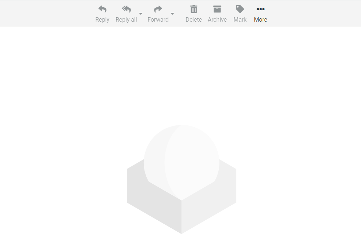Open the Mark tag menu
Viewport: 361px width, 250px height.
(x=240, y=9)
